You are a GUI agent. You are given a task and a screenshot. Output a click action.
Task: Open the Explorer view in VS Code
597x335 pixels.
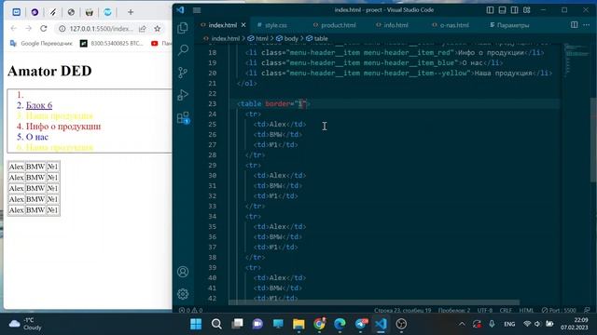pos(183,28)
